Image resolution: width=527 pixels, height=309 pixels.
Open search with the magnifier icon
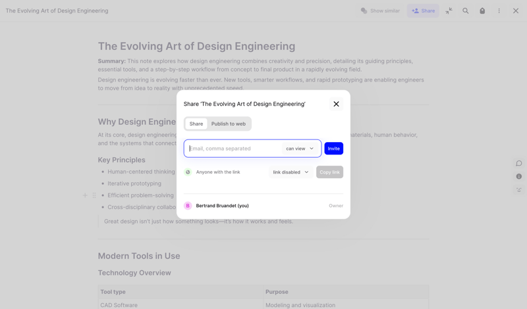coord(466,11)
